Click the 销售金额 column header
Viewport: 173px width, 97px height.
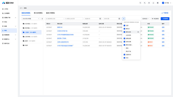click(x=85, y=24)
